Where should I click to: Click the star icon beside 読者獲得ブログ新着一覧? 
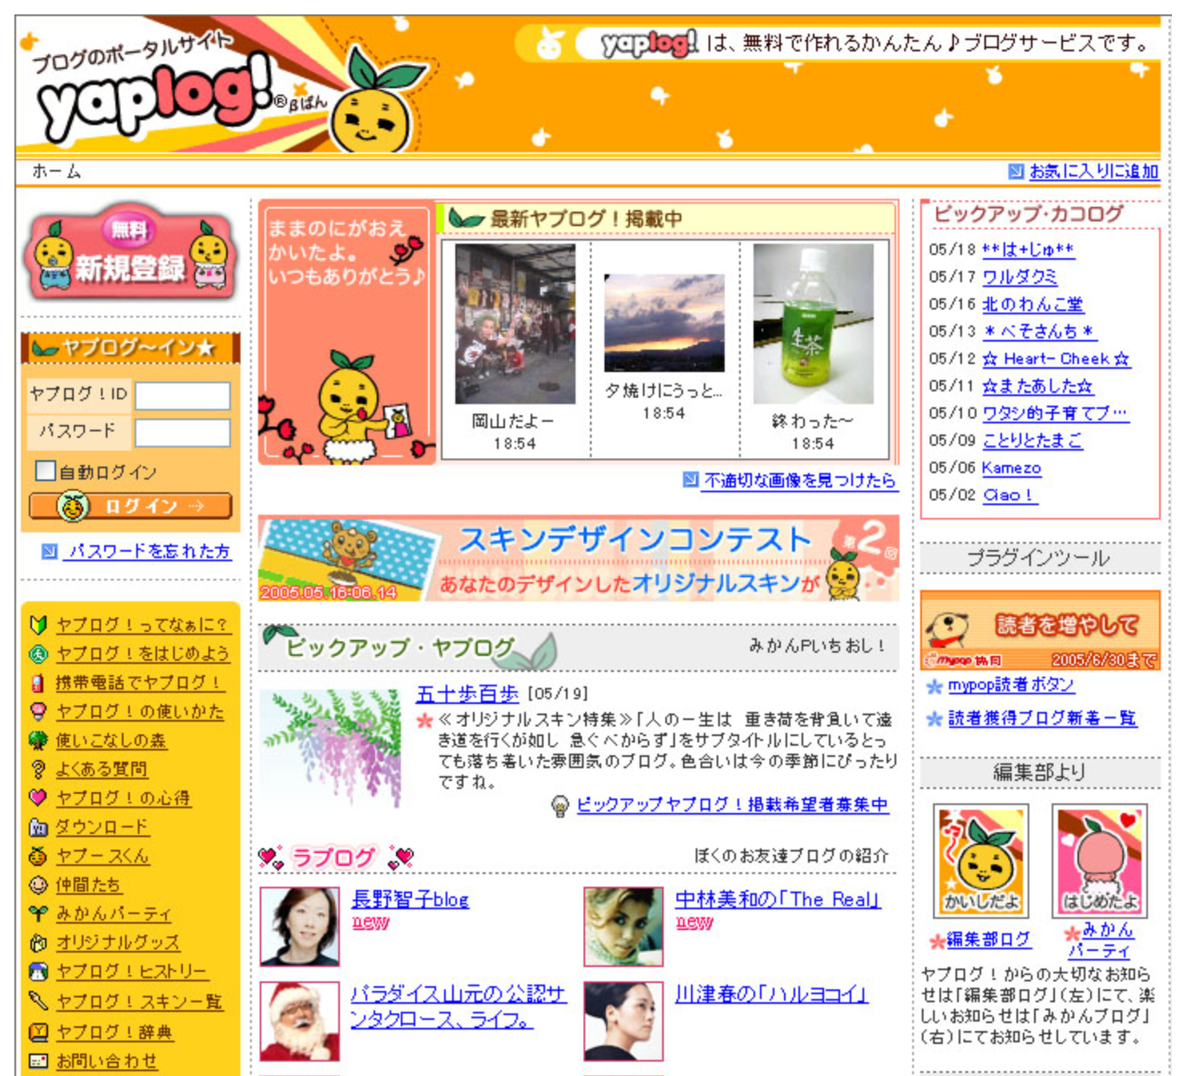pyautogui.click(x=934, y=719)
